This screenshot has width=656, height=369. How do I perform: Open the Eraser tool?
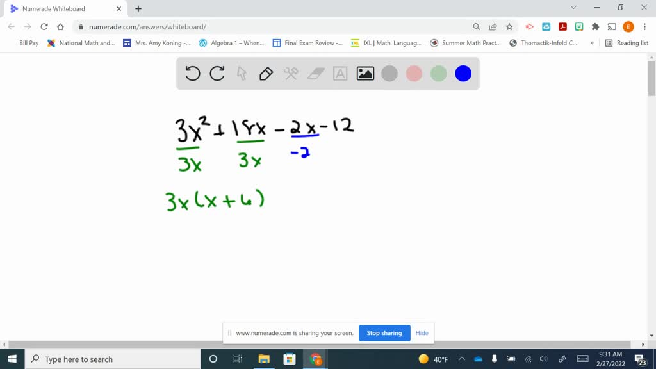pos(314,73)
